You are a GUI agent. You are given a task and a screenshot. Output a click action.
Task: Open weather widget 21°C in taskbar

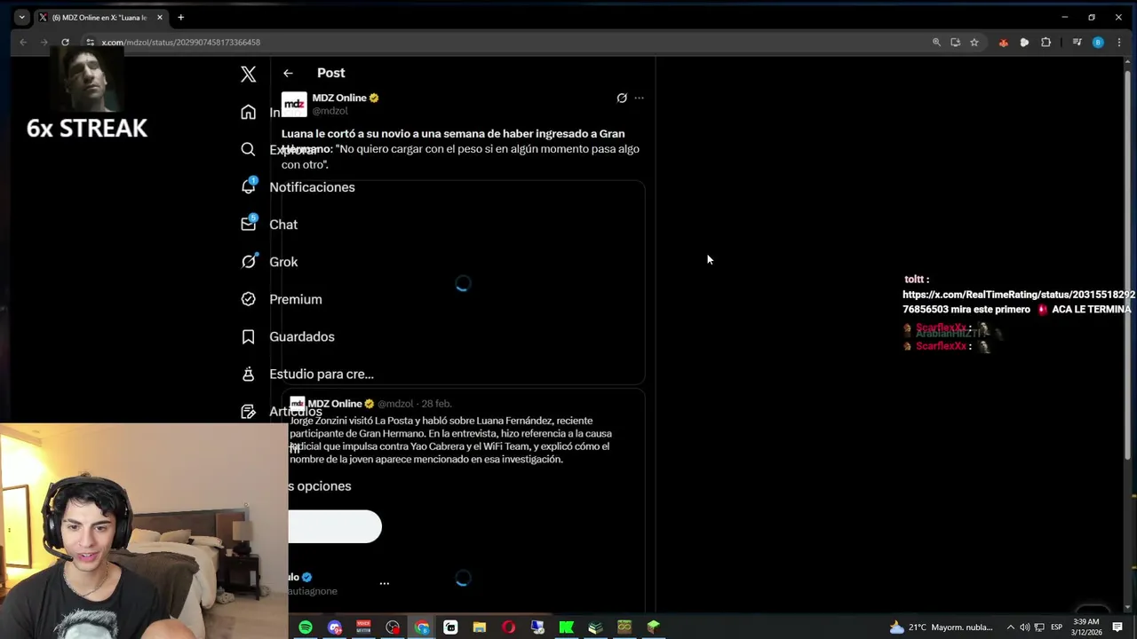coord(941,627)
